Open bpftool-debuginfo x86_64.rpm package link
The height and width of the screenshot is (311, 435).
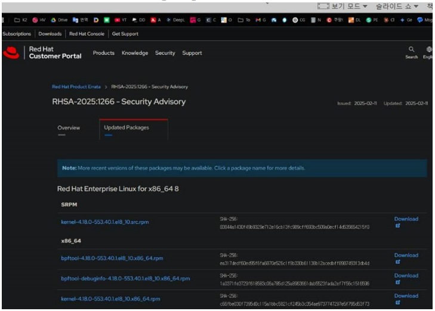pyautogui.click(x=125, y=279)
